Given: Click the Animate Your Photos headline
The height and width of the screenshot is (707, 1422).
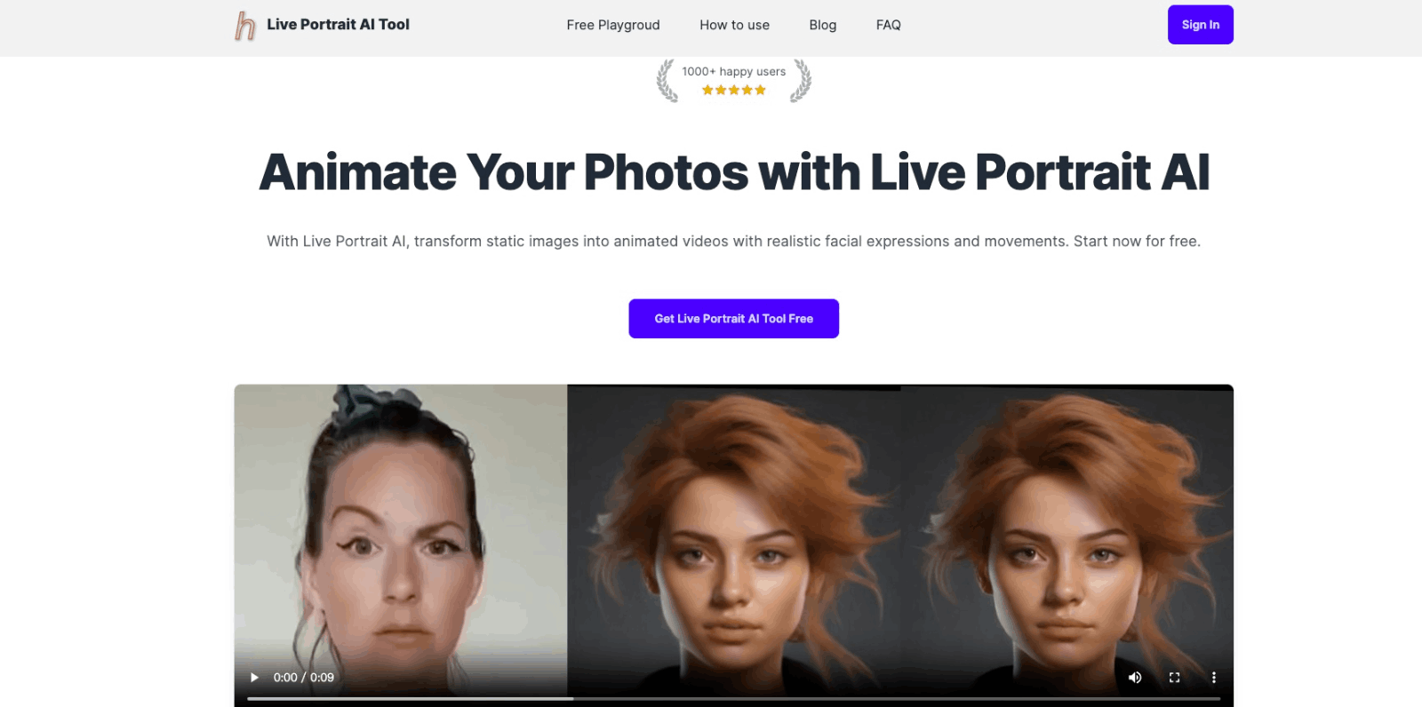Looking at the screenshot, I should 734,172.
